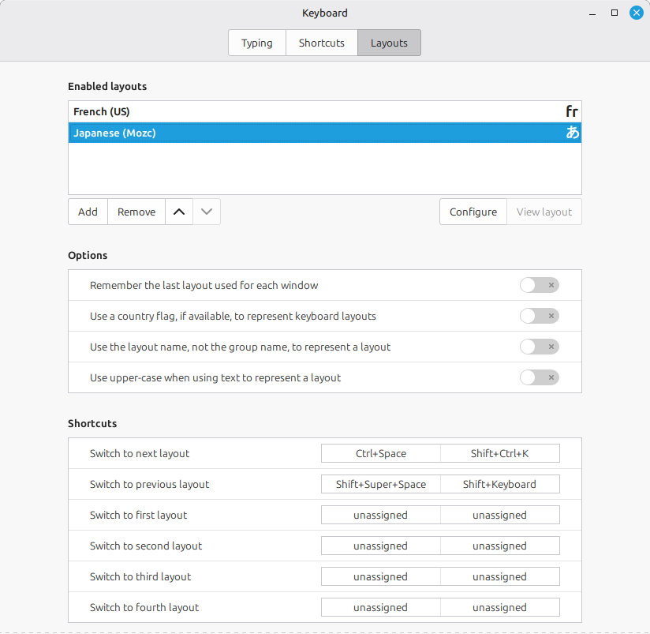
Task: Remove the selected layout
Action: 136,212
